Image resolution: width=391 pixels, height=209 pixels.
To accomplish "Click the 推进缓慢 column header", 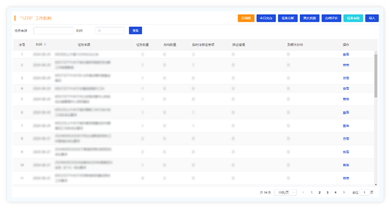I will [x=238, y=45].
